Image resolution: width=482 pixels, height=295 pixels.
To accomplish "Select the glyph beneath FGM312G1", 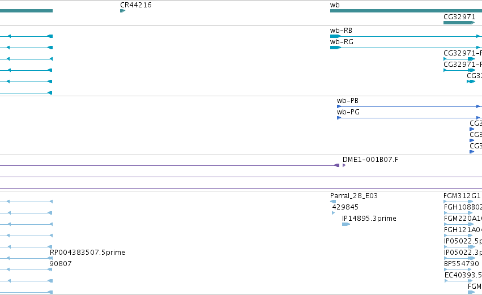I will (458, 202).
